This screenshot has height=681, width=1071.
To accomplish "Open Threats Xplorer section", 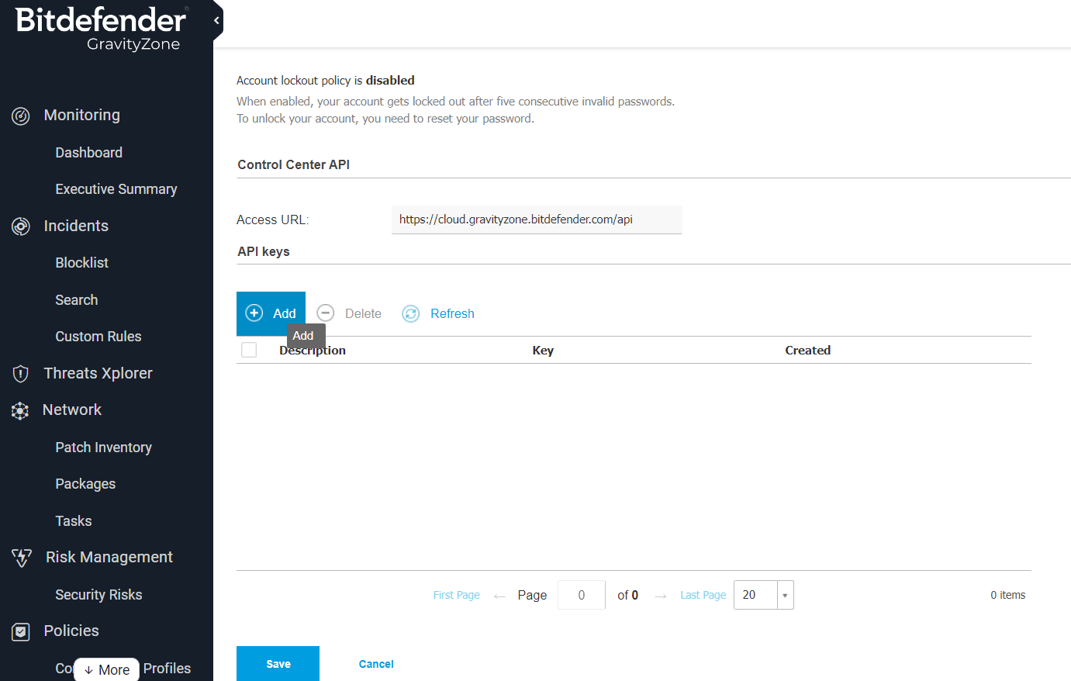I will [x=98, y=373].
